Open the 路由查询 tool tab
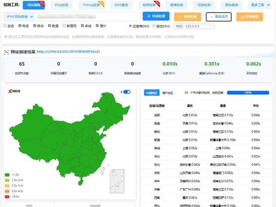The image size is (276, 207). (231, 5)
